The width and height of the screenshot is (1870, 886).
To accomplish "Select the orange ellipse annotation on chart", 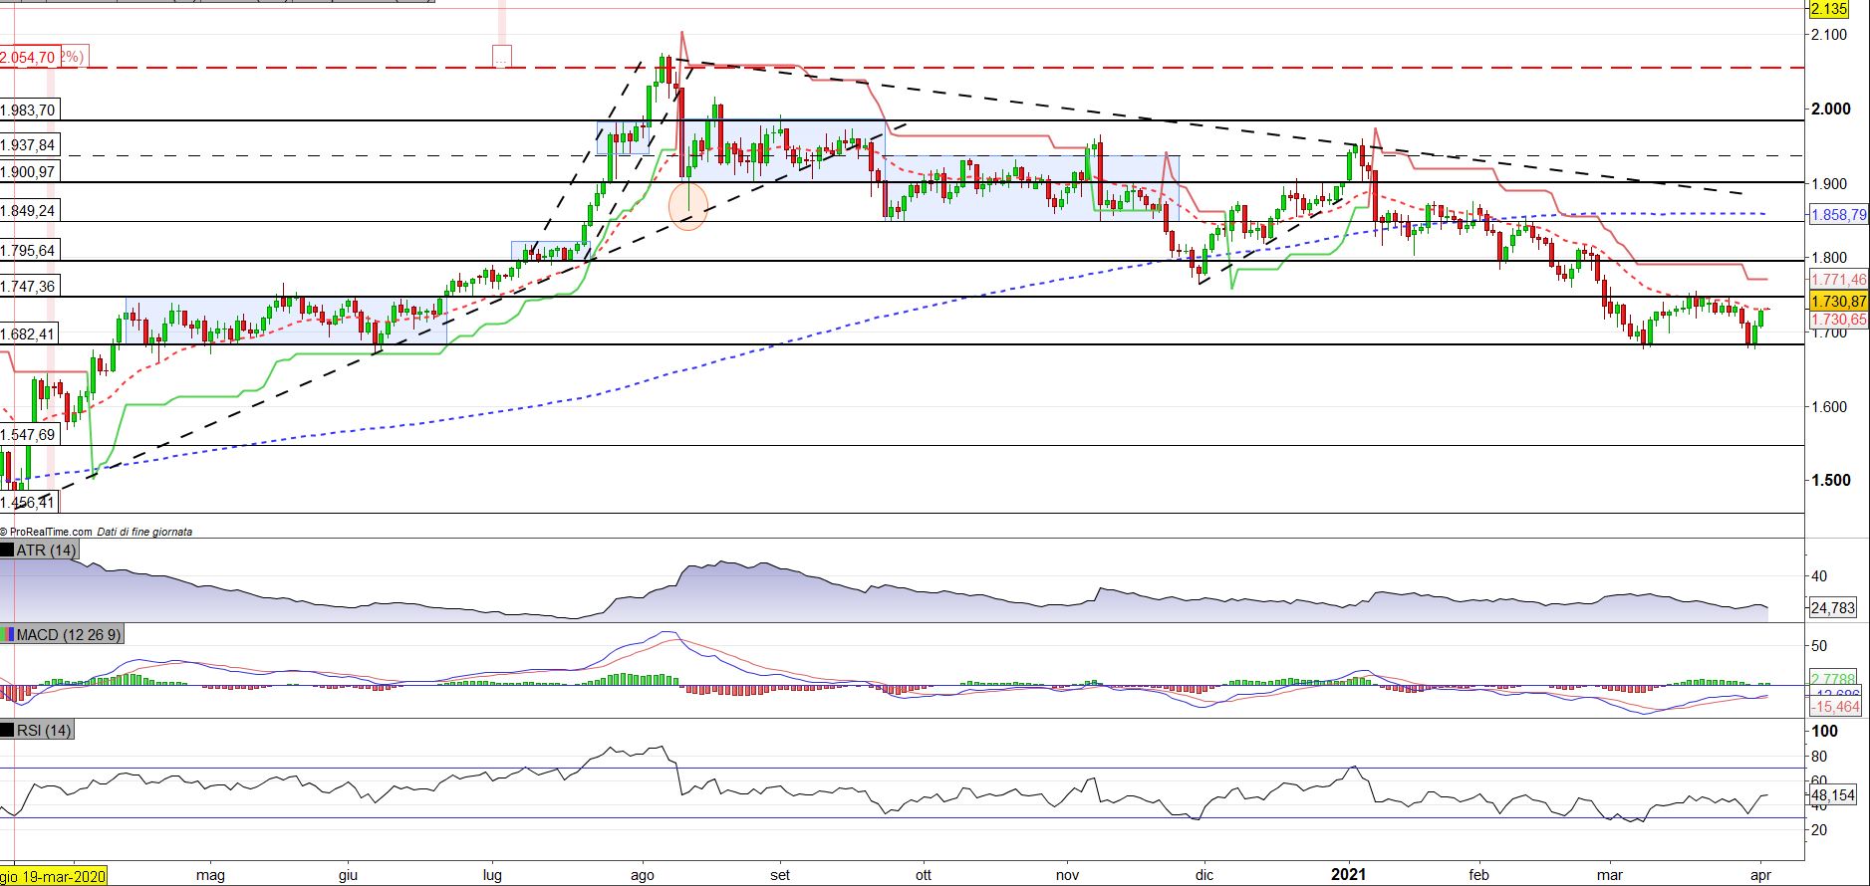I will coord(688,206).
